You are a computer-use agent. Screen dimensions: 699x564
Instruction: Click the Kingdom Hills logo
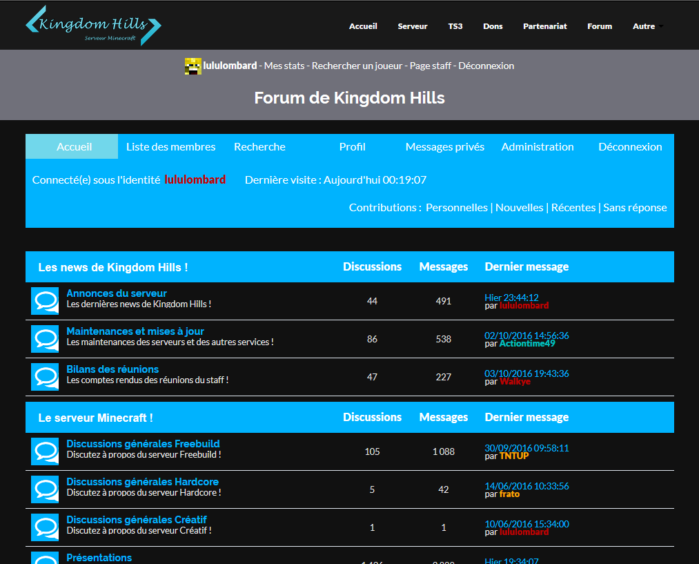tap(93, 26)
